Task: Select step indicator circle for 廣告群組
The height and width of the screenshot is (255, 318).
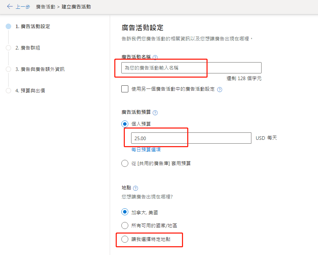Action: coord(8,48)
